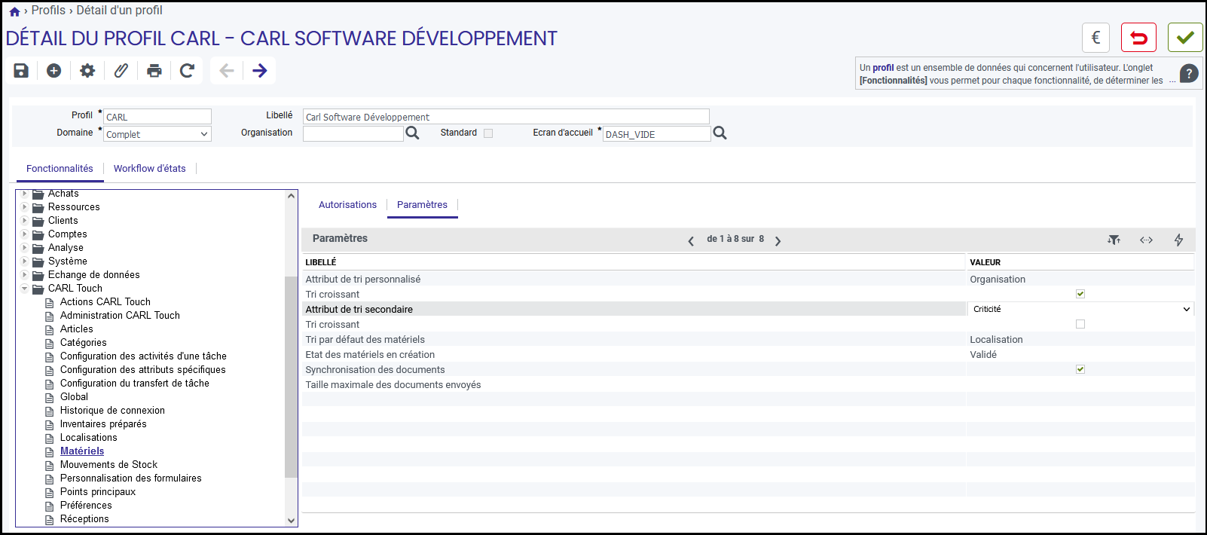Collapse the CARL Touch tree folder

pos(24,289)
